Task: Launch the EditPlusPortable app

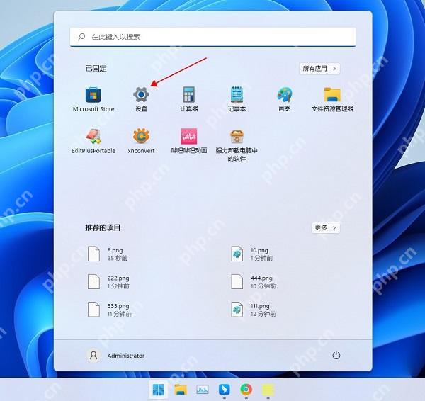Action: pyautogui.click(x=93, y=141)
